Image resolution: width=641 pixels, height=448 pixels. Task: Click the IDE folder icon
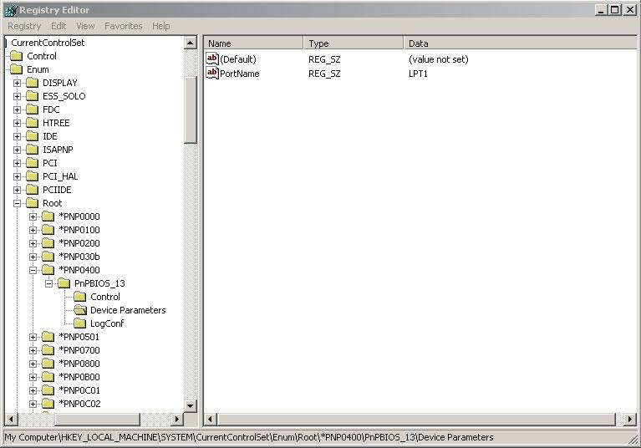point(33,136)
